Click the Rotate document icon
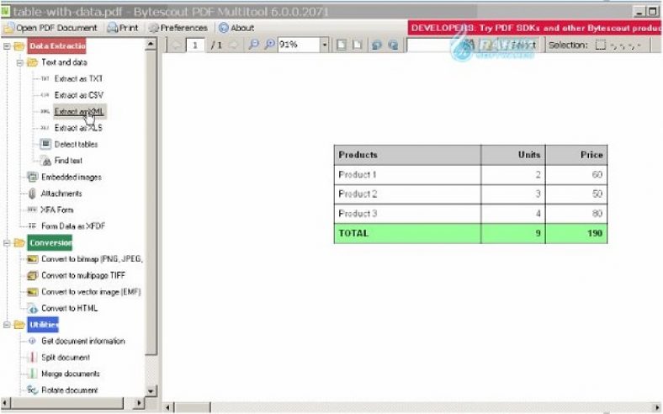This screenshot has height=414, width=663. pos(33,390)
